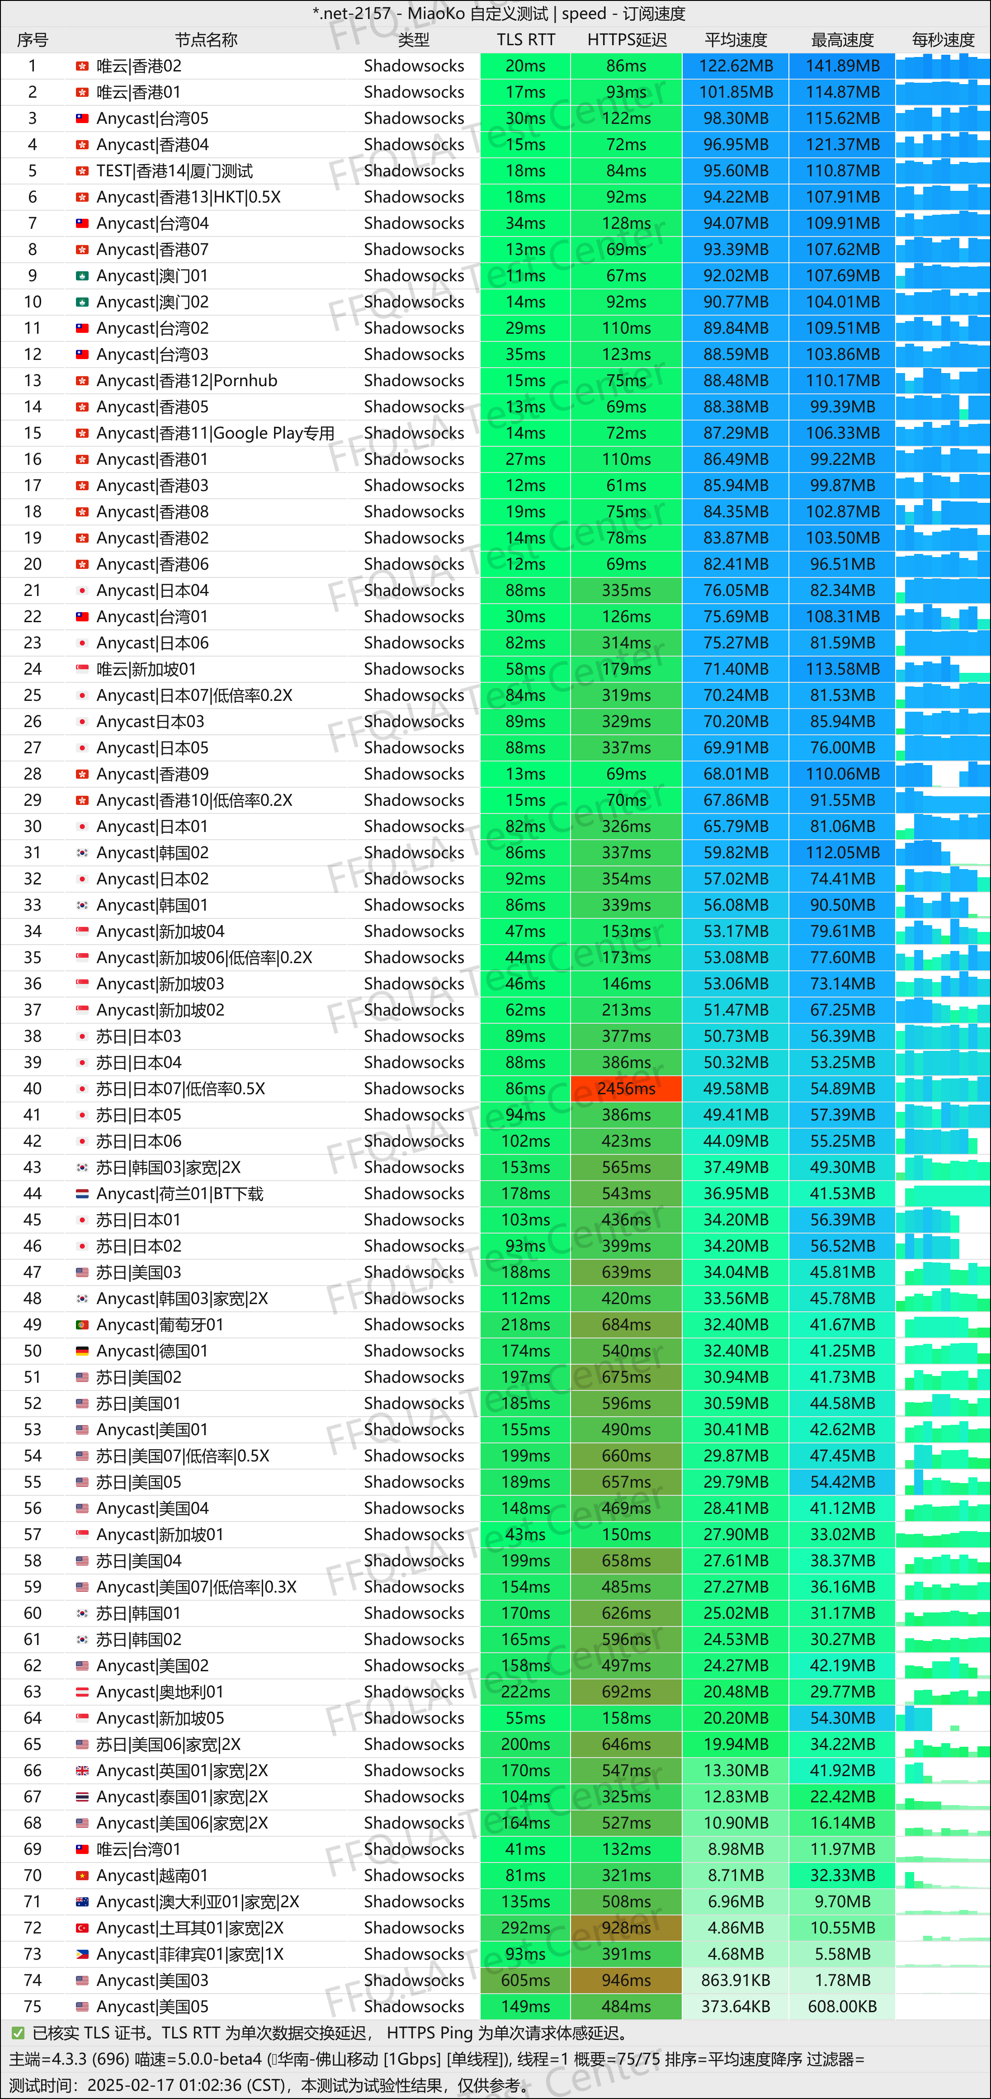Click the HTTPS延迟 column header
Image resolution: width=991 pixels, height=2099 pixels.
(x=627, y=40)
